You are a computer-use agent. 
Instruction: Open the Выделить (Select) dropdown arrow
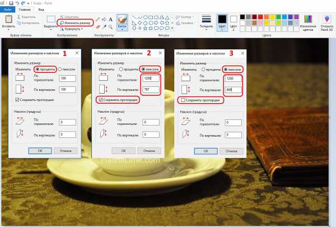pyautogui.click(x=51, y=30)
